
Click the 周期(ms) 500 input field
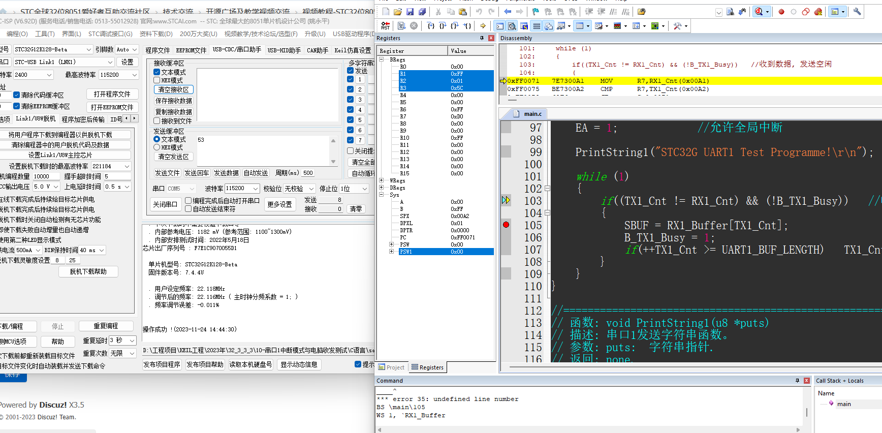pyautogui.click(x=308, y=173)
